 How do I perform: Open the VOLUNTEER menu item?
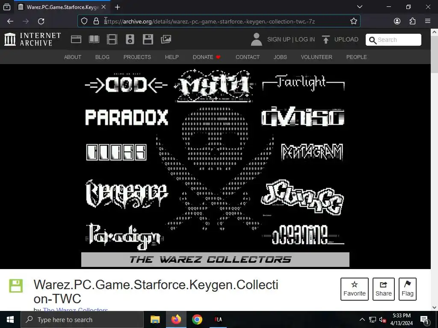pos(317,57)
